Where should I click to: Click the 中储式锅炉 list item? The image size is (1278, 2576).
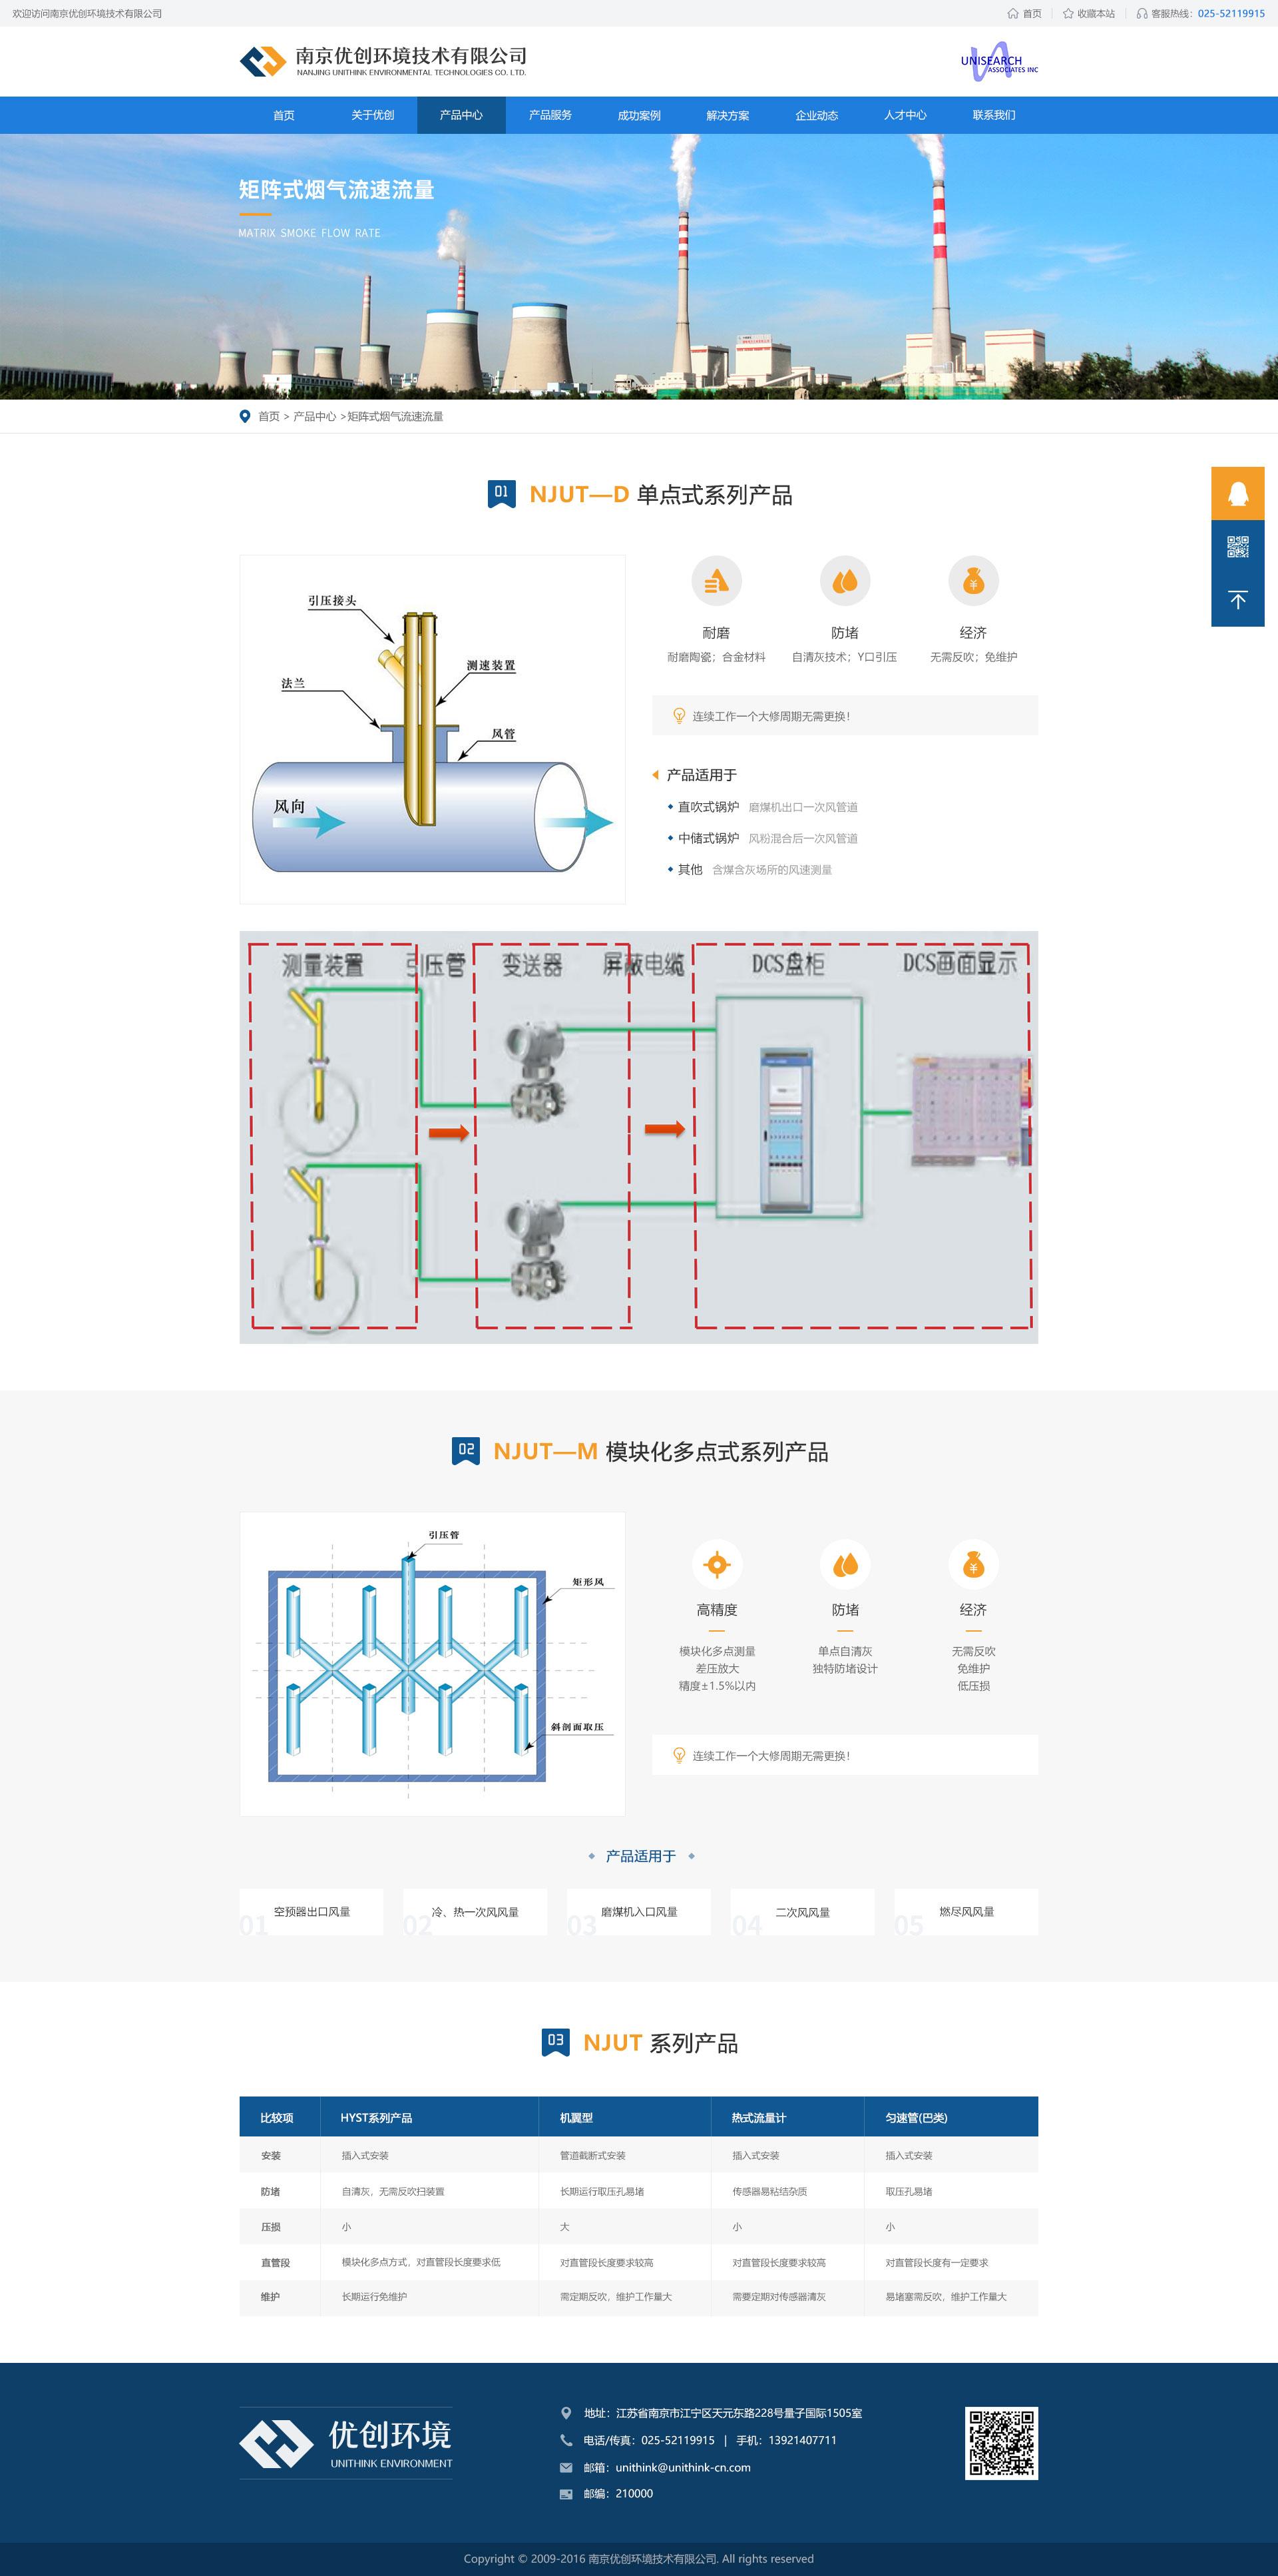[x=708, y=838]
